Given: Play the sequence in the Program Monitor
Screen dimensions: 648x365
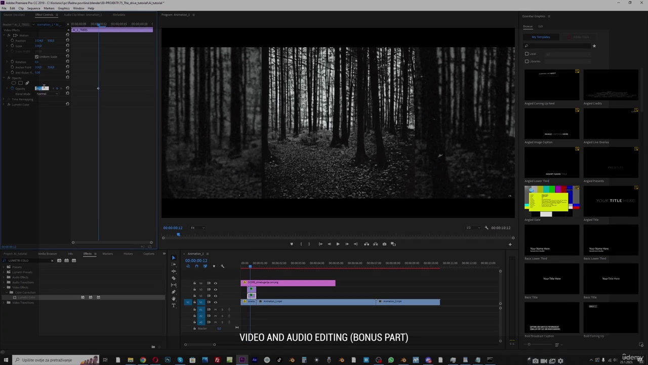Looking at the screenshot, I should [338, 244].
